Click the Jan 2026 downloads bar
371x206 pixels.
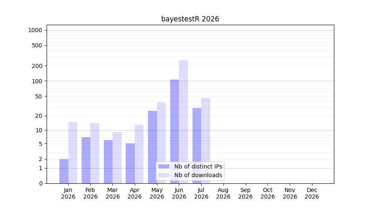73,153
